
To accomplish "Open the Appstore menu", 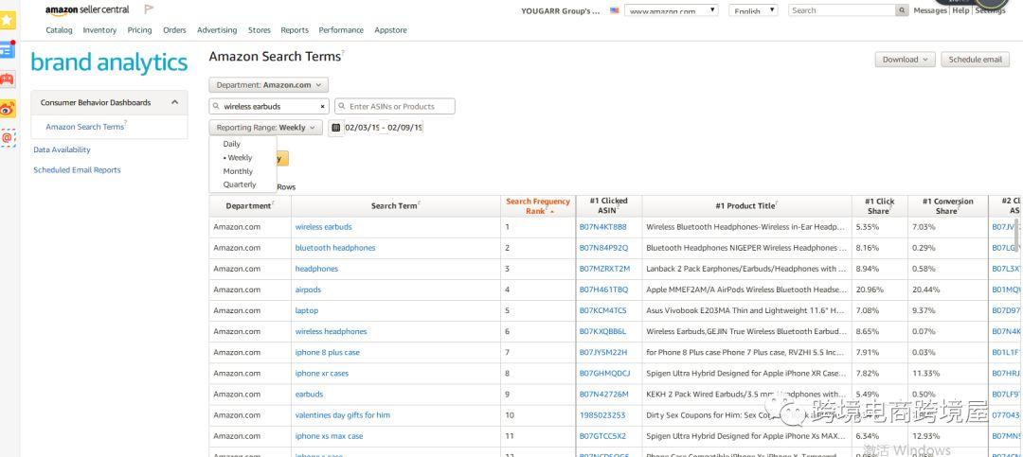I will tap(391, 30).
